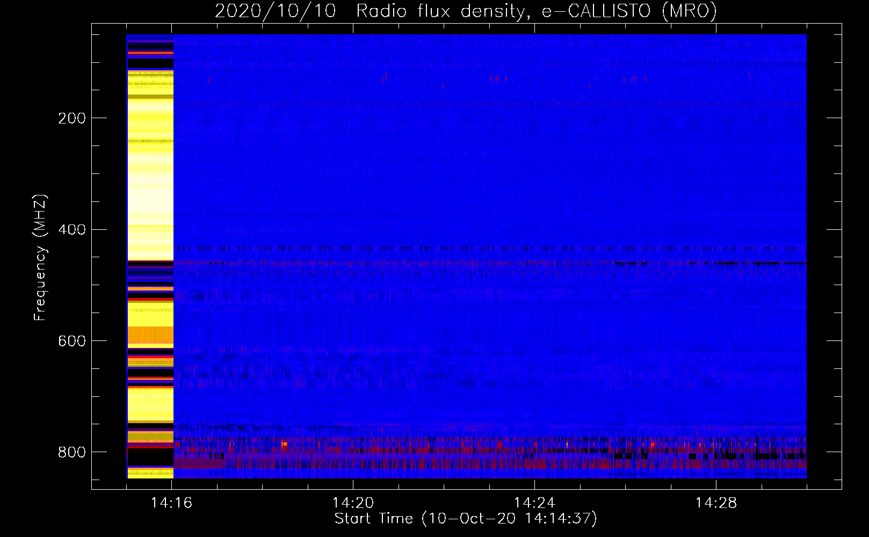This screenshot has height=537, width=869.
Task: Click the 400 frequency tick label
Action: [72, 230]
